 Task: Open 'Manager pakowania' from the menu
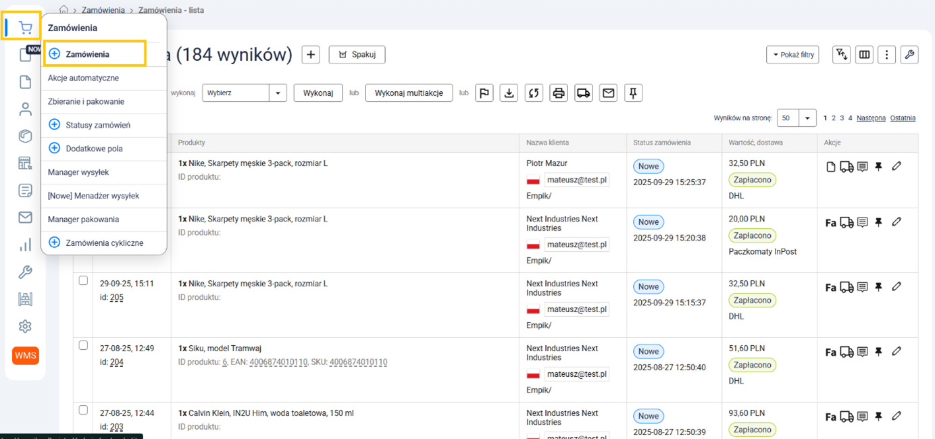pos(83,219)
